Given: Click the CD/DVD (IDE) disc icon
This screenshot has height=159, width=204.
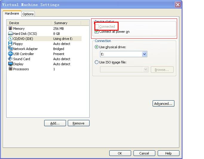Looking at the screenshot, I should (x=10, y=39).
